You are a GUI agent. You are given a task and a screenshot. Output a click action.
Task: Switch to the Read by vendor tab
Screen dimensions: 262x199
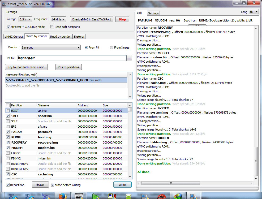(x=61, y=37)
